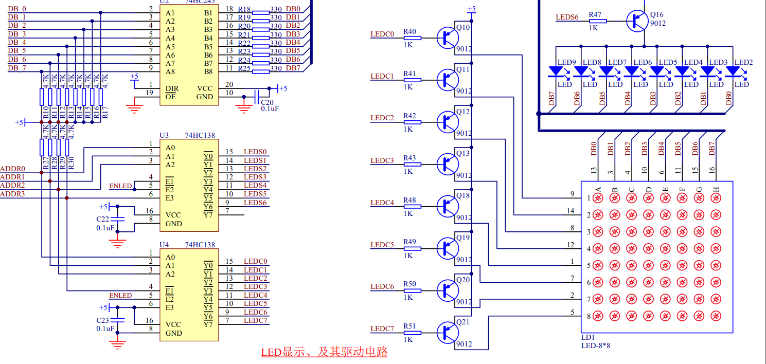Select the 'U4' designator text
Screen dimensions: 766x364
164,245
